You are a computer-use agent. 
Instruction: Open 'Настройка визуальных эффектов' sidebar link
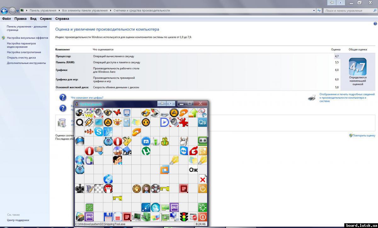pos(27,38)
